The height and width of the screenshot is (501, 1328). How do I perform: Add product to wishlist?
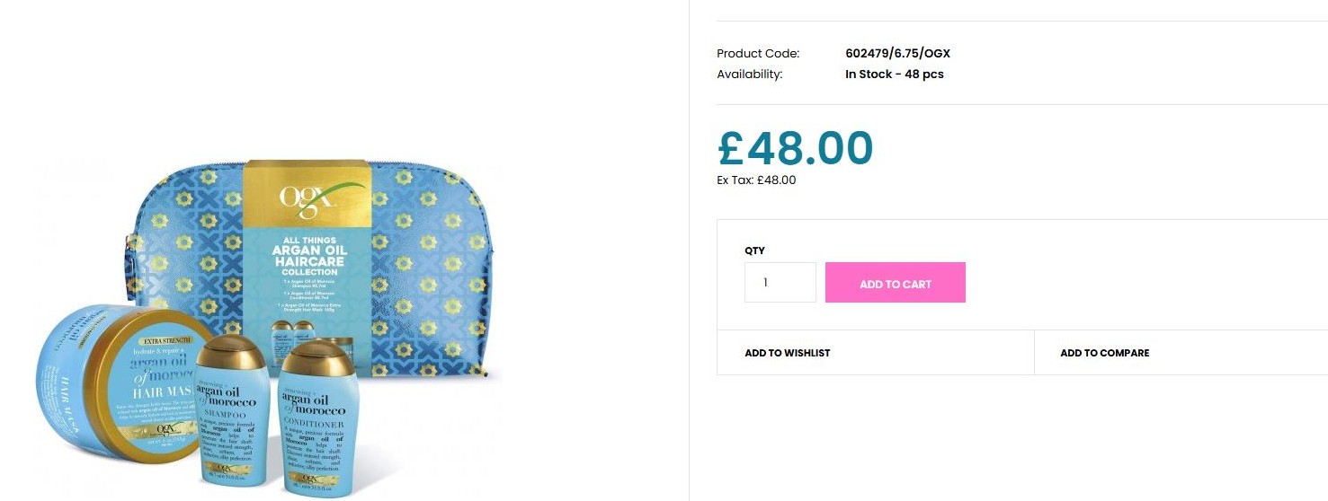pyautogui.click(x=788, y=353)
